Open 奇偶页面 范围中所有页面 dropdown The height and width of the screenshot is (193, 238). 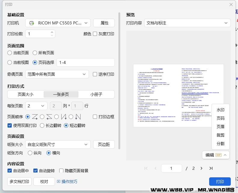tap(57, 74)
